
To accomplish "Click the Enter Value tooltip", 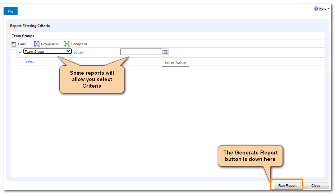I will (175, 63).
